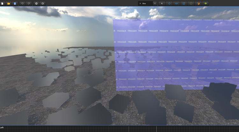Activate the rotate tool

coord(177,3)
